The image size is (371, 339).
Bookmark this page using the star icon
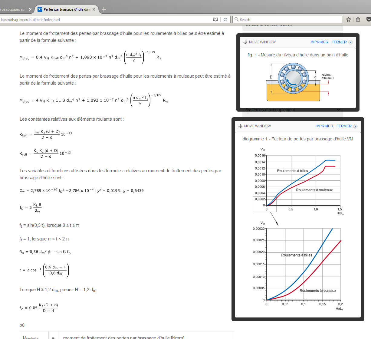tap(349, 19)
